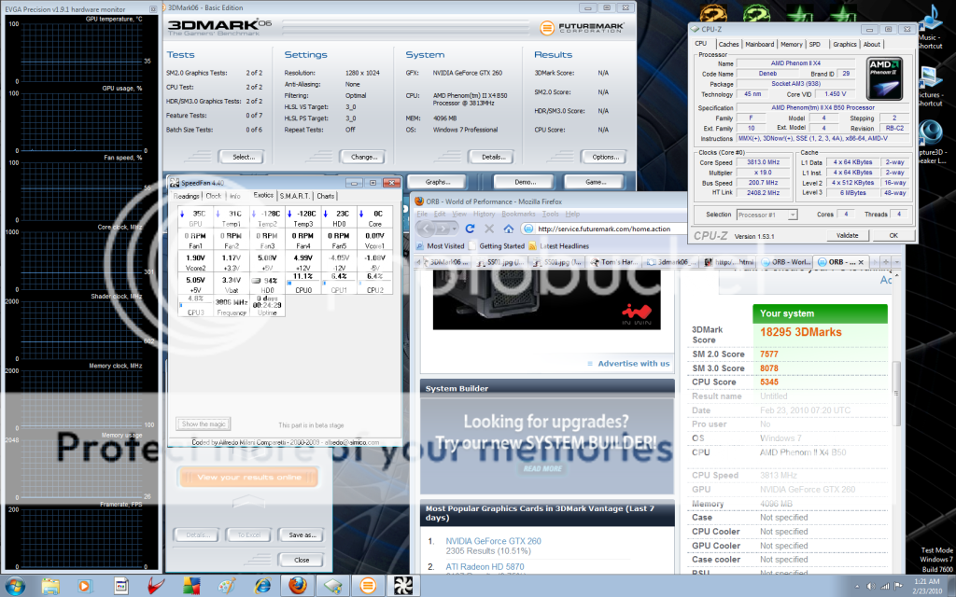
Task: Launch Windows Media Player from the taskbar
Action: click(x=84, y=586)
